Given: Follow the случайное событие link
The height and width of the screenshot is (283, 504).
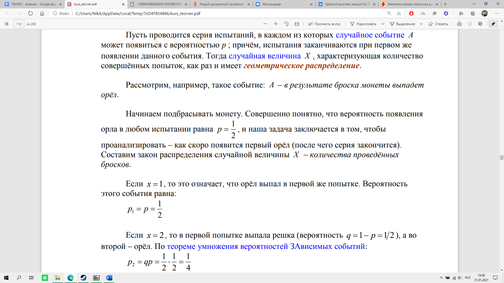Looking at the screenshot, I should pos(370,35).
